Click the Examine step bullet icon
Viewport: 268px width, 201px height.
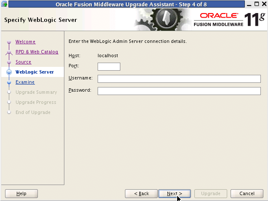[x=9, y=82]
